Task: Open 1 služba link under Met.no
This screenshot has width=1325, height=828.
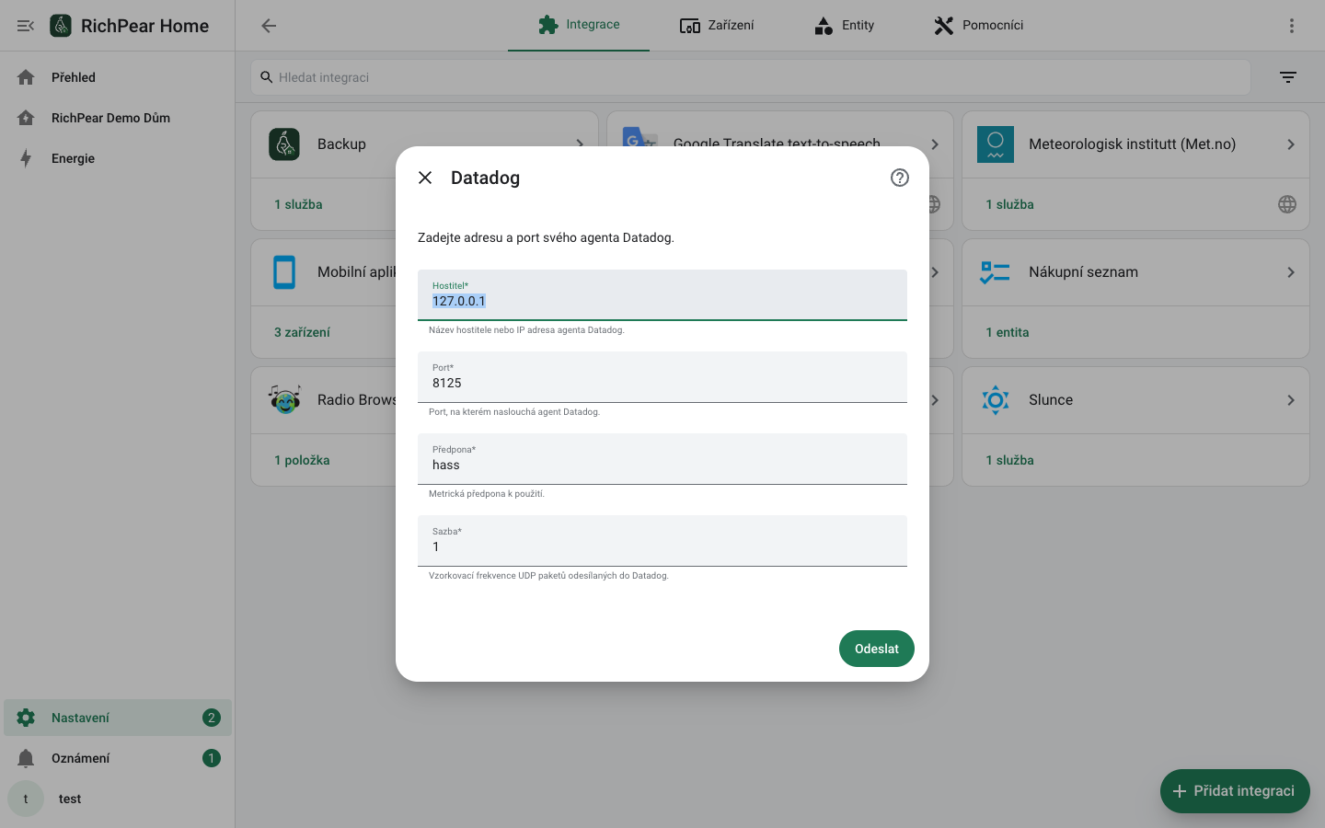Action: (x=1009, y=204)
